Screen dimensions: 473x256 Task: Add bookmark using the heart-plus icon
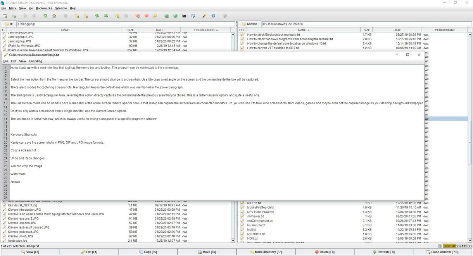tap(137, 16)
